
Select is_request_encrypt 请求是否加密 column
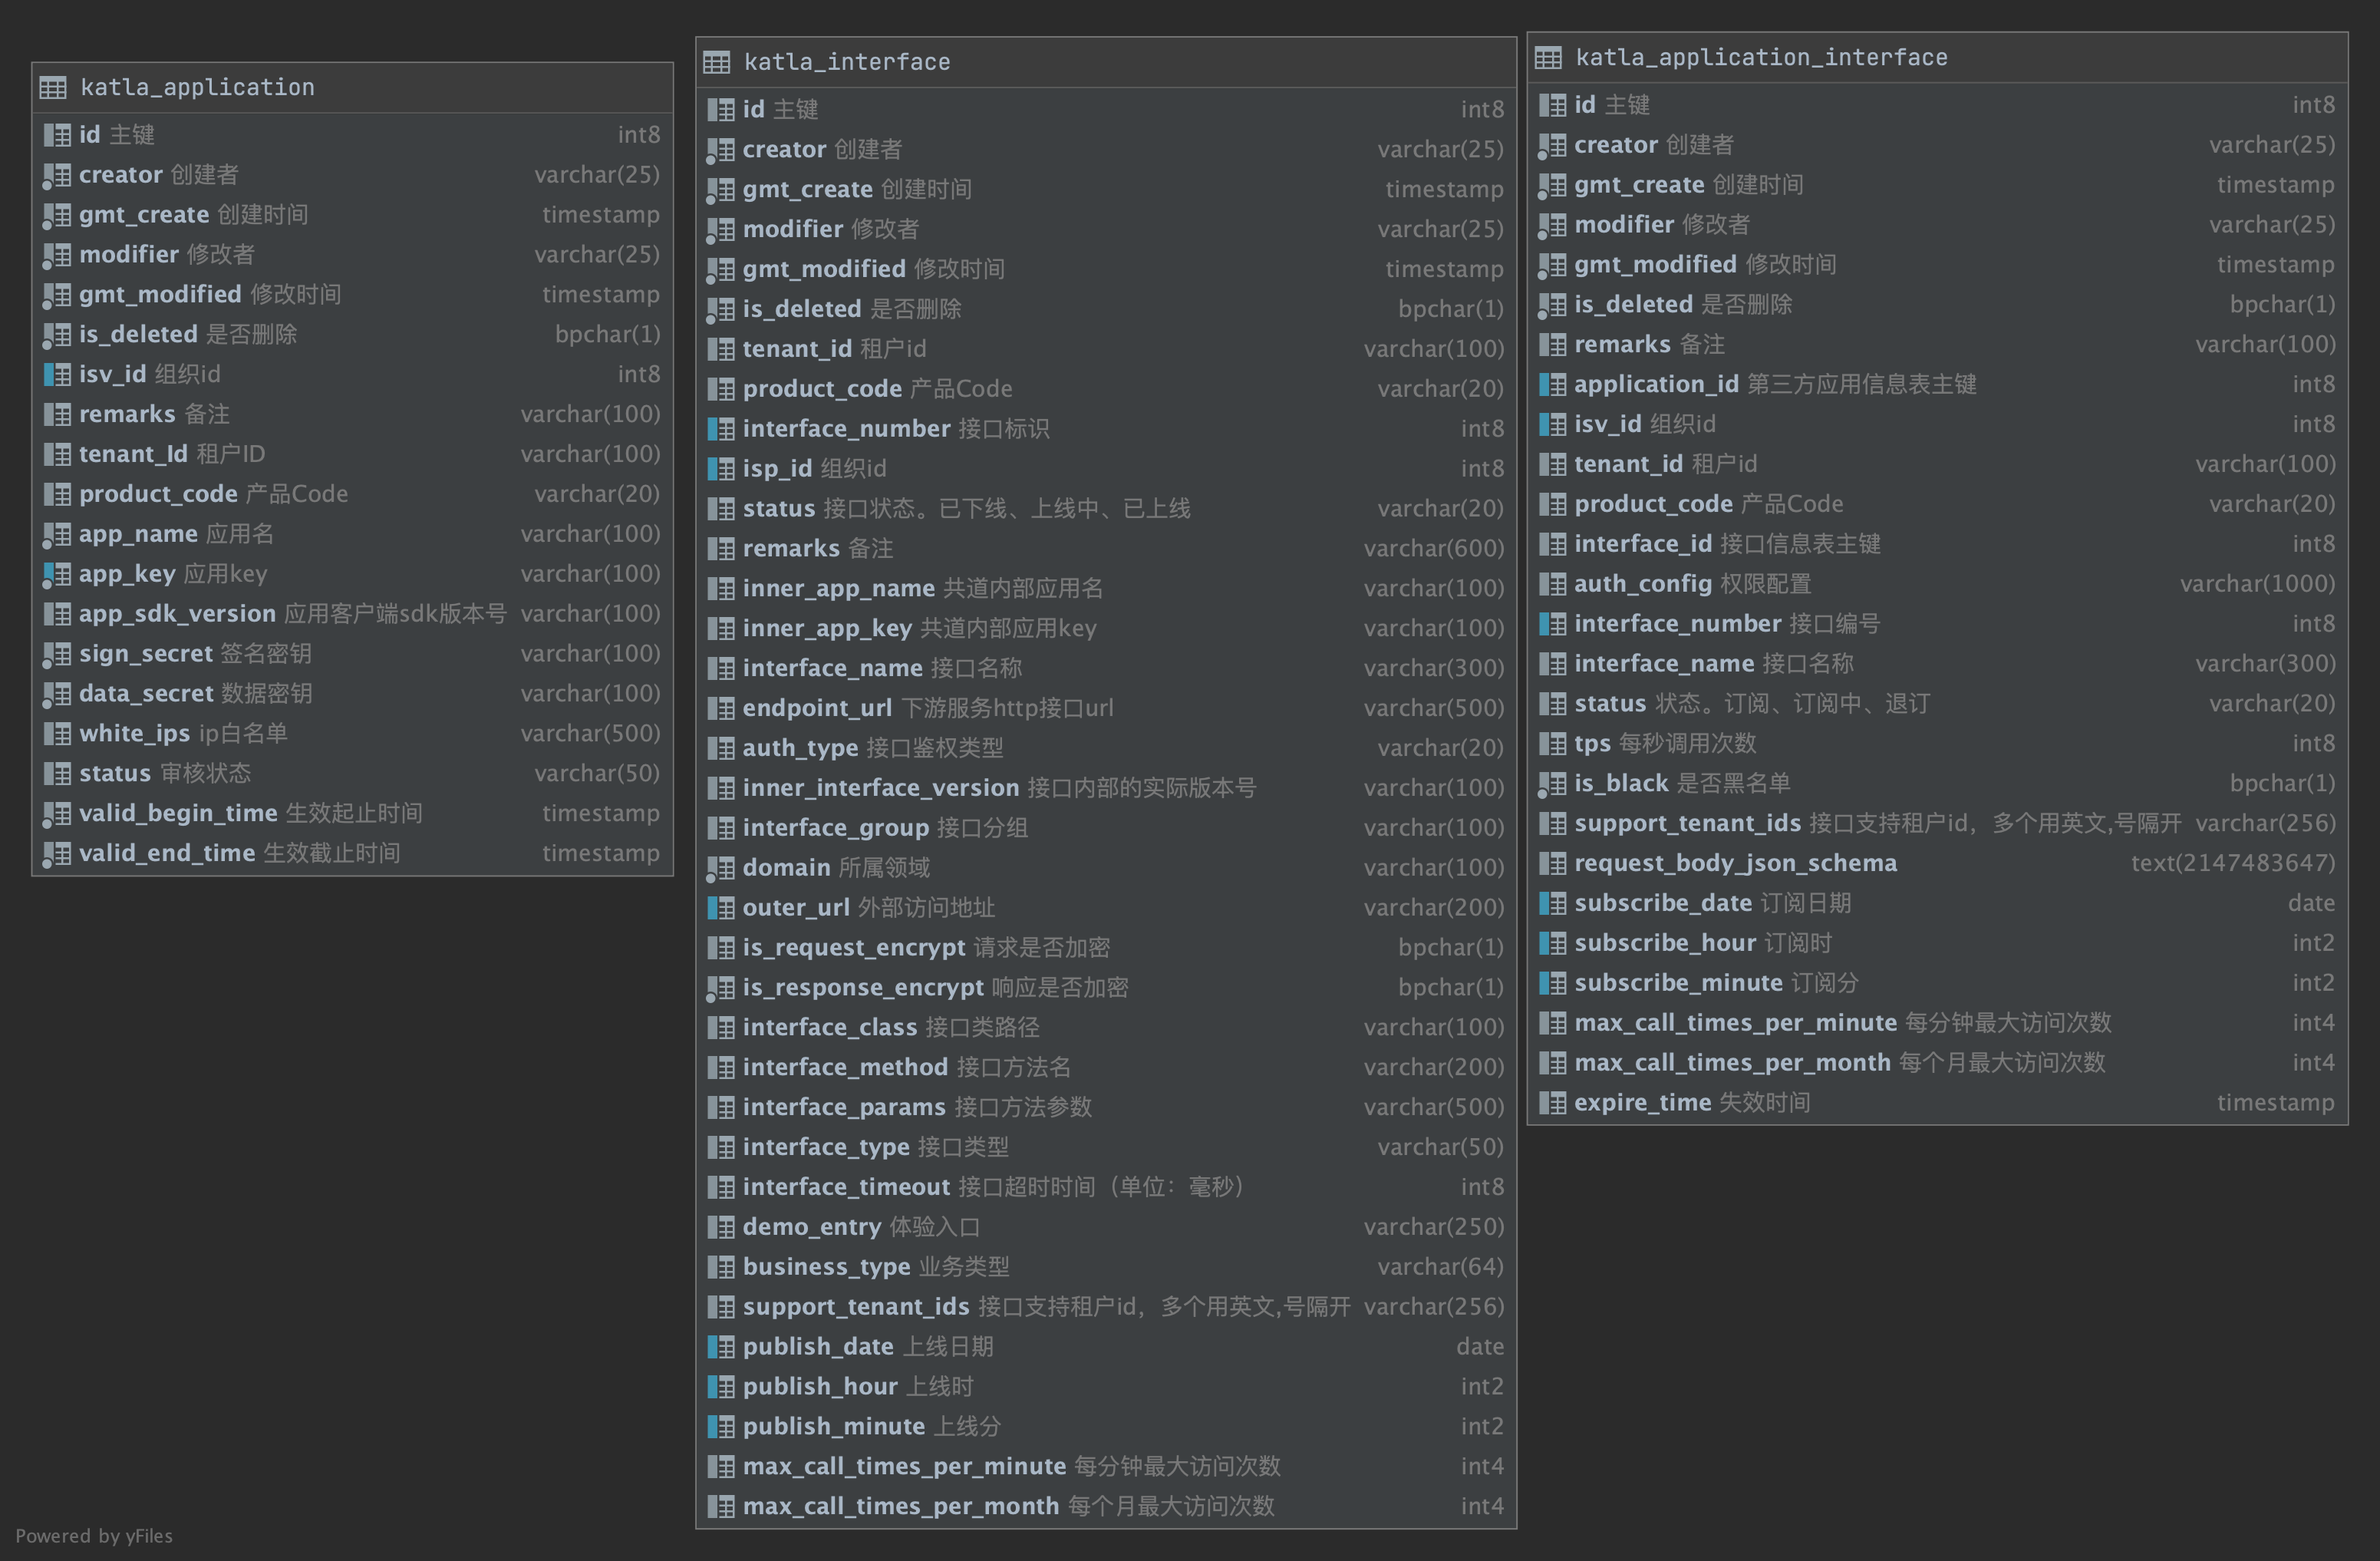pyautogui.click(x=1106, y=948)
